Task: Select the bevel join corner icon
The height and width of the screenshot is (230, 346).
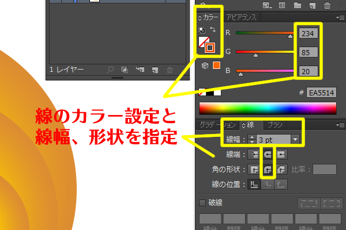Action: pos(281,169)
